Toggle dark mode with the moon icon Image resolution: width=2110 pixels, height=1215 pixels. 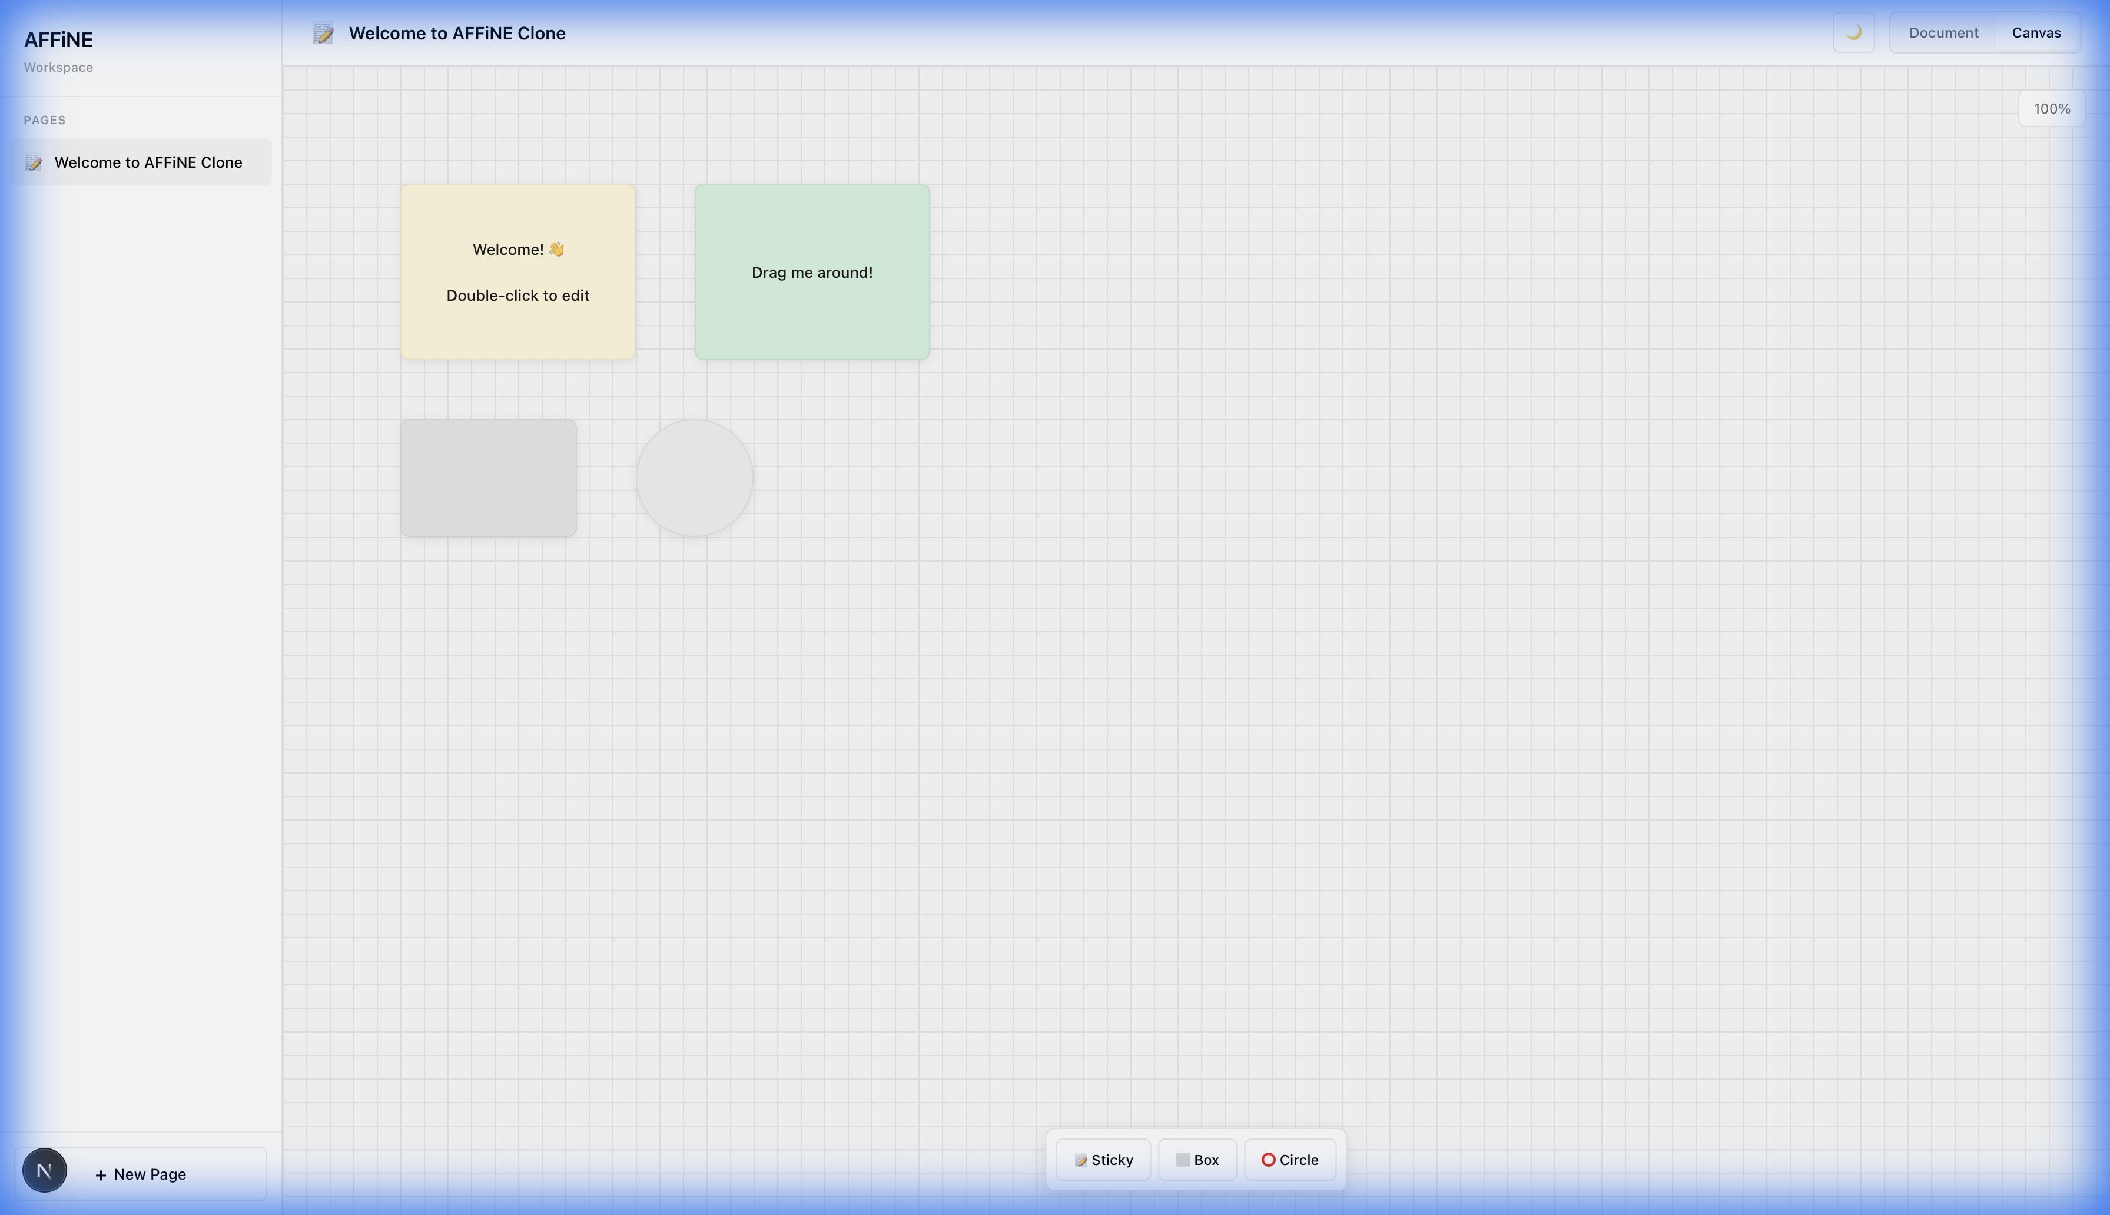(1853, 34)
